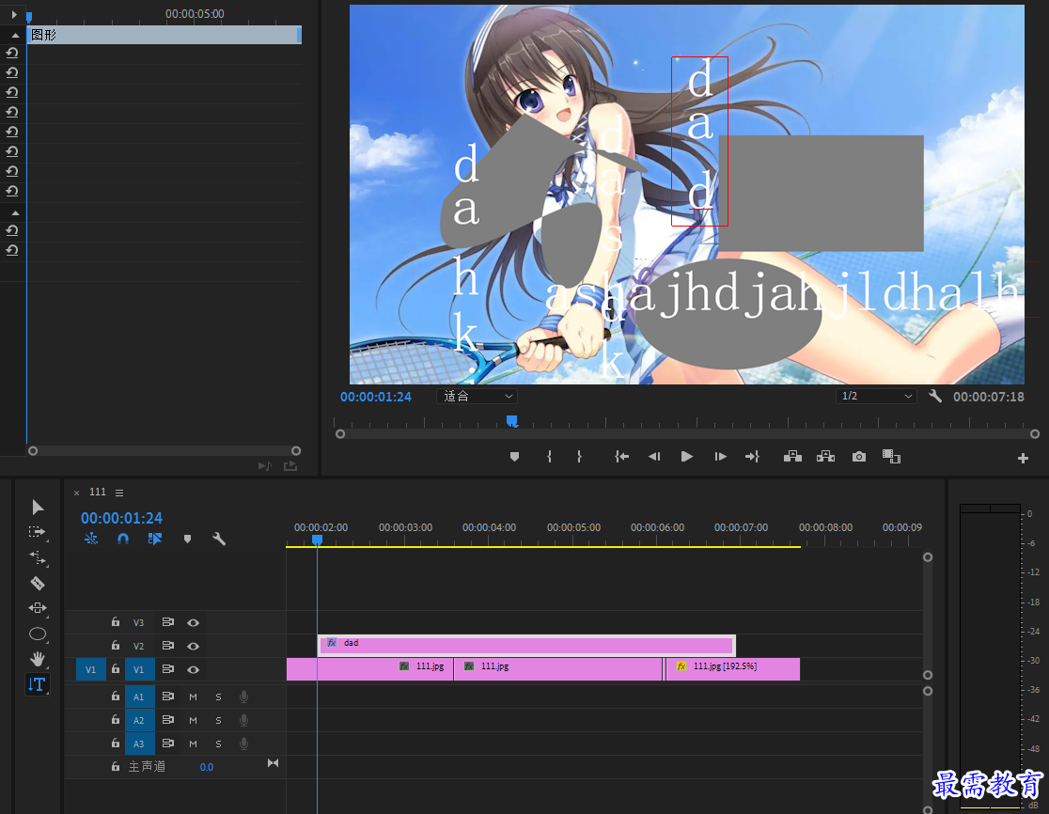
Task: Close the 111 sequence tab
Action: tap(76, 493)
